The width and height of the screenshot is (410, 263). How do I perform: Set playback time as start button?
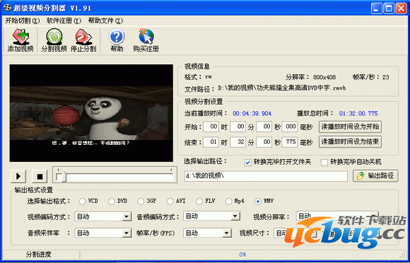pos(350,127)
